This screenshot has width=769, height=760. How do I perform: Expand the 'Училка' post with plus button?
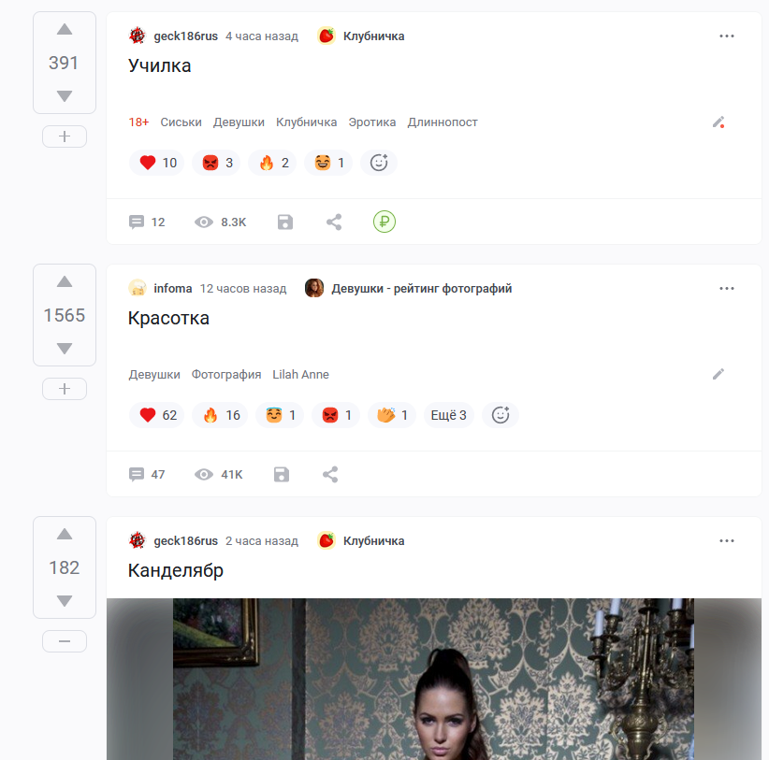click(65, 136)
